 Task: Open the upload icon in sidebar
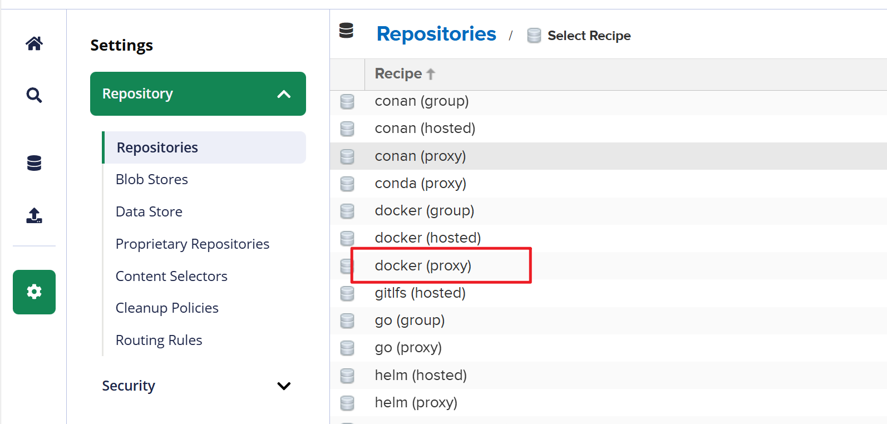click(x=34, y=215)
